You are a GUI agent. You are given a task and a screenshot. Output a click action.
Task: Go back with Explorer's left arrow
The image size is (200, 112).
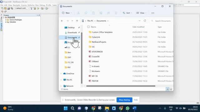(x=62, y=21)
